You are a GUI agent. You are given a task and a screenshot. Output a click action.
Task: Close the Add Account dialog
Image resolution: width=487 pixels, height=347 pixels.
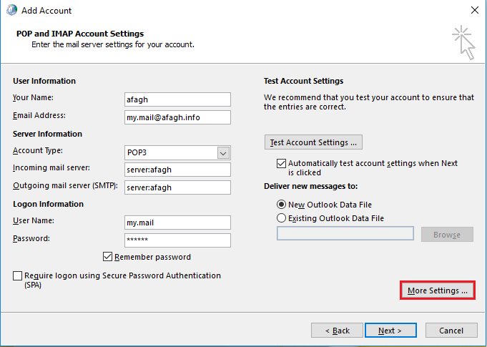click(x=474, y=10)
